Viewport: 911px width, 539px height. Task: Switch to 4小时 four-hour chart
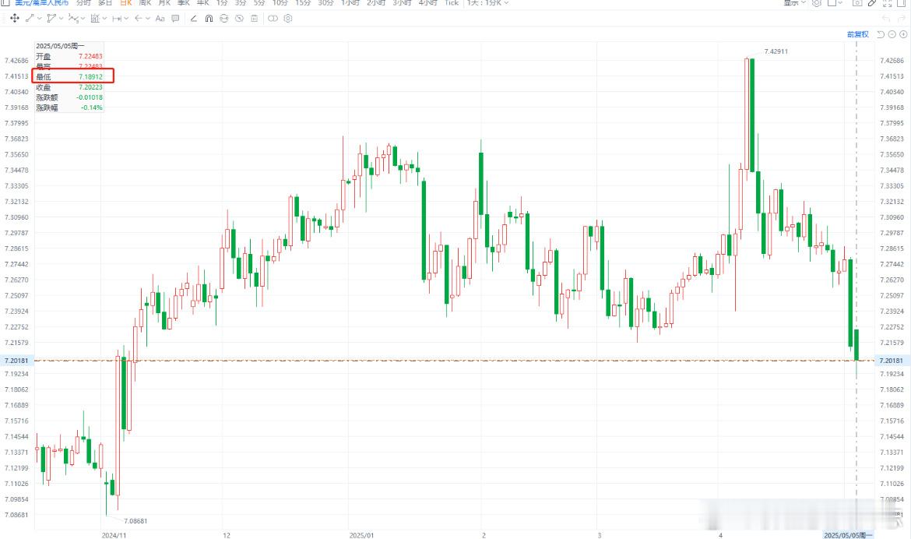pos(428,3)
